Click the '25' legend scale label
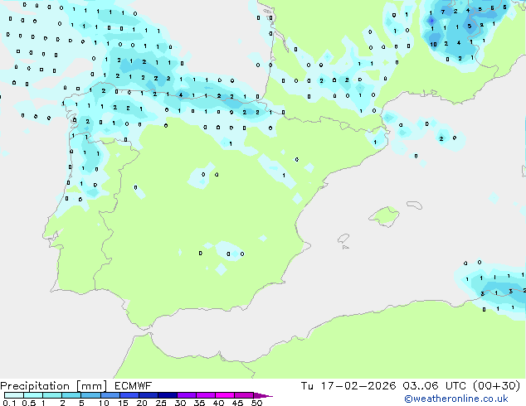This screenshot has height=406, width=526. tap(161, 403)
